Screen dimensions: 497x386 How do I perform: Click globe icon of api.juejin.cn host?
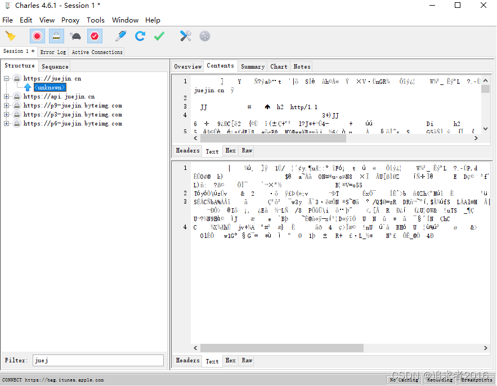pyautogui.click(x=17, y=96)
